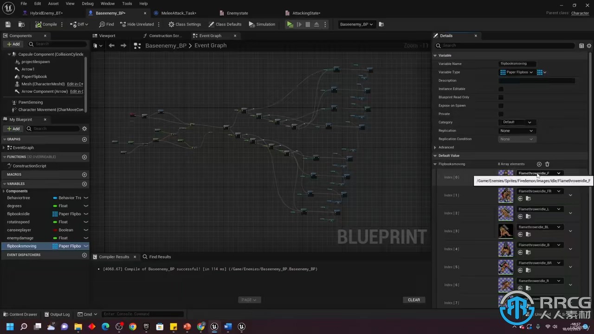594x334 pixels.
Task: Save the current Blueprint asset
Action: tap(8, 24)
